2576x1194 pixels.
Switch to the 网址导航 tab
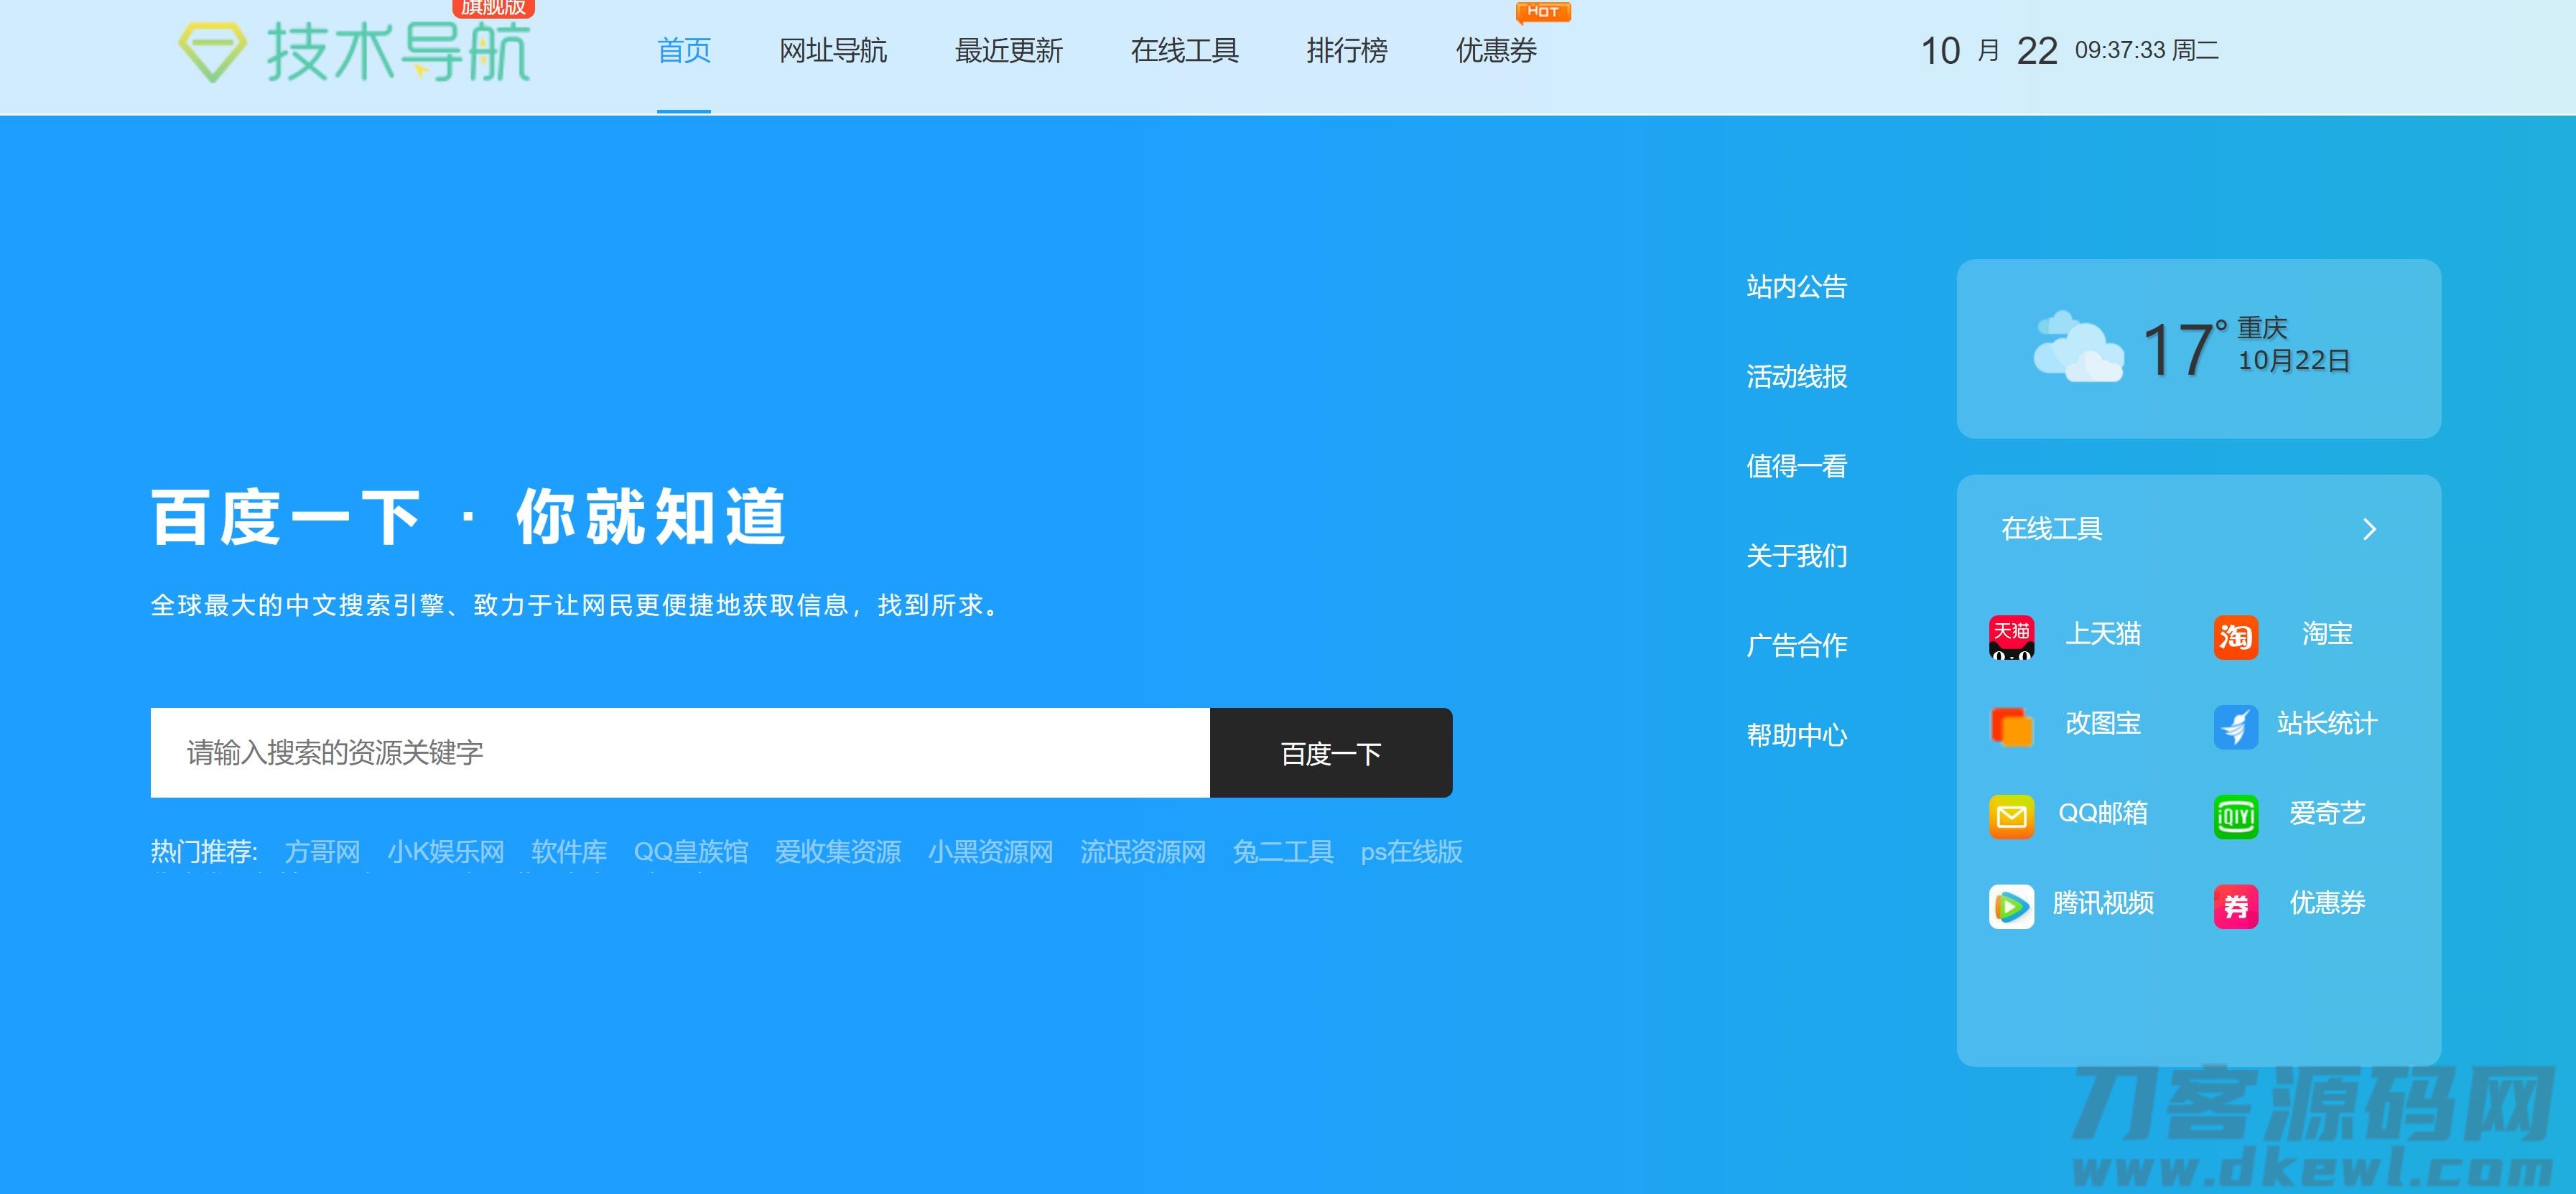(x=832, y=51)
